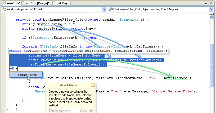Screen dimensions: 216x113
Task: Expand the WindowsApplication8.Form1 class dropdown
Action: [104, 9]
